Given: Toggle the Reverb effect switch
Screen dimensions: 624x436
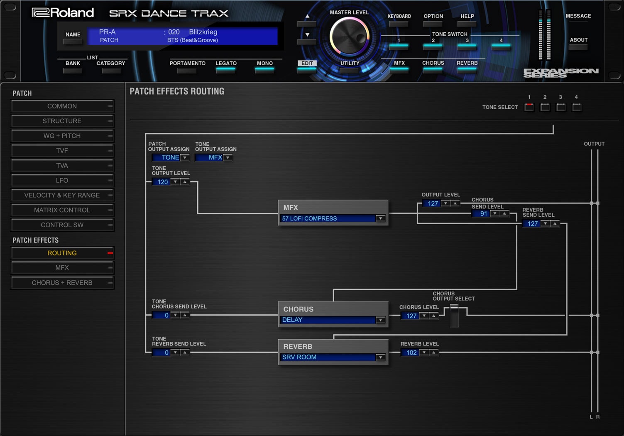Looking at the screenshot, I should click(467, 69).
